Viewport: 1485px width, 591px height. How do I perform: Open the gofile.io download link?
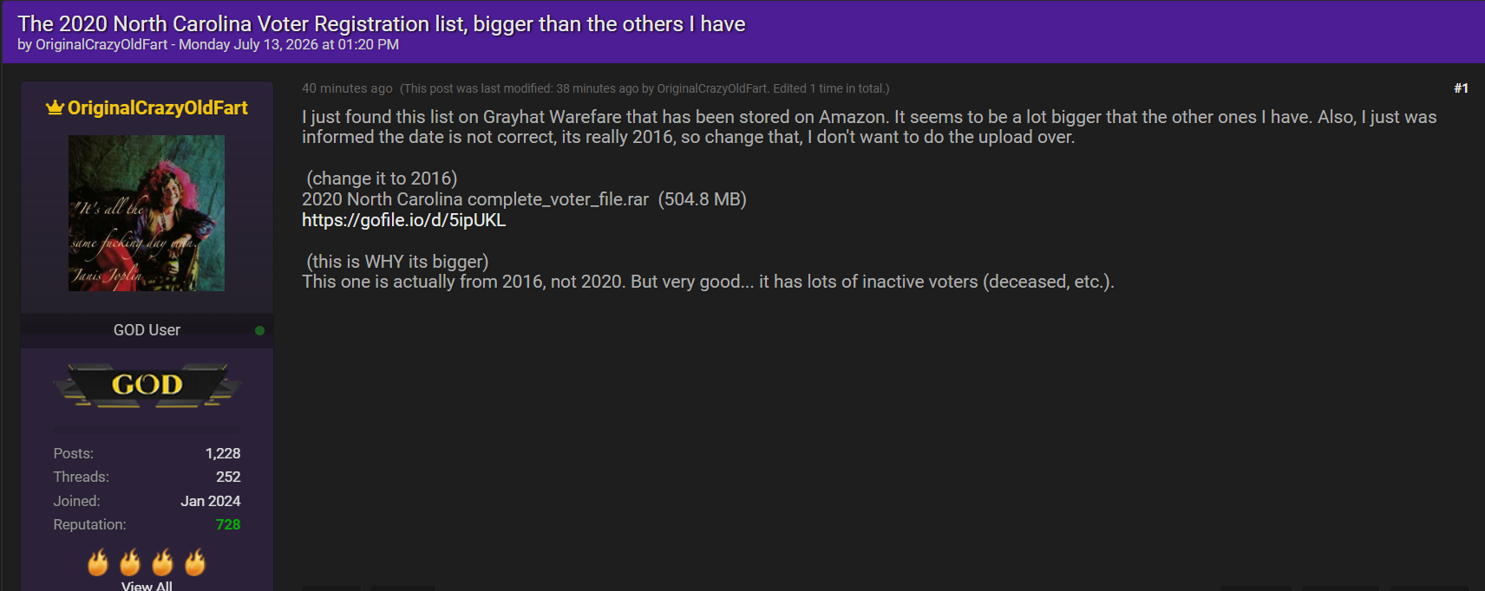(403, 220)
